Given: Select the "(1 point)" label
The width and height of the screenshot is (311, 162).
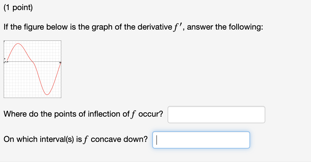Looking at the screenshot, I should 18,8.
